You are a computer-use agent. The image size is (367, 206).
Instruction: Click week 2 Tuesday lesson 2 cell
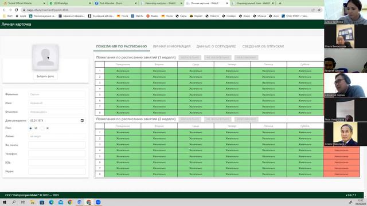tap(159, 138)
